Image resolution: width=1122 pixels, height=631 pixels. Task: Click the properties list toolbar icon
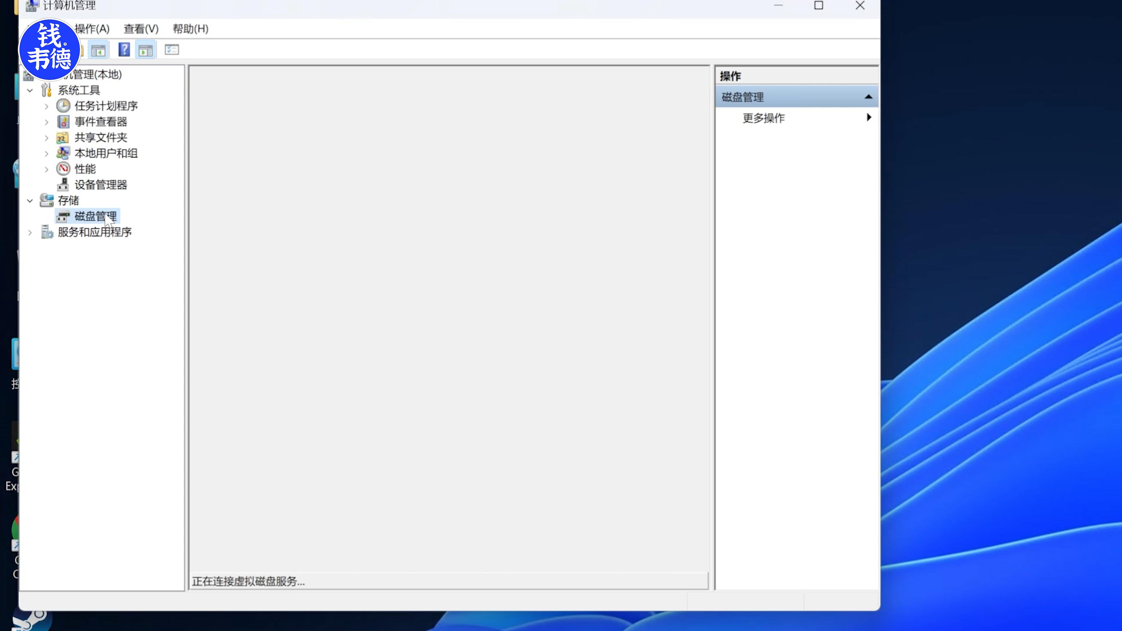(172, 50)
